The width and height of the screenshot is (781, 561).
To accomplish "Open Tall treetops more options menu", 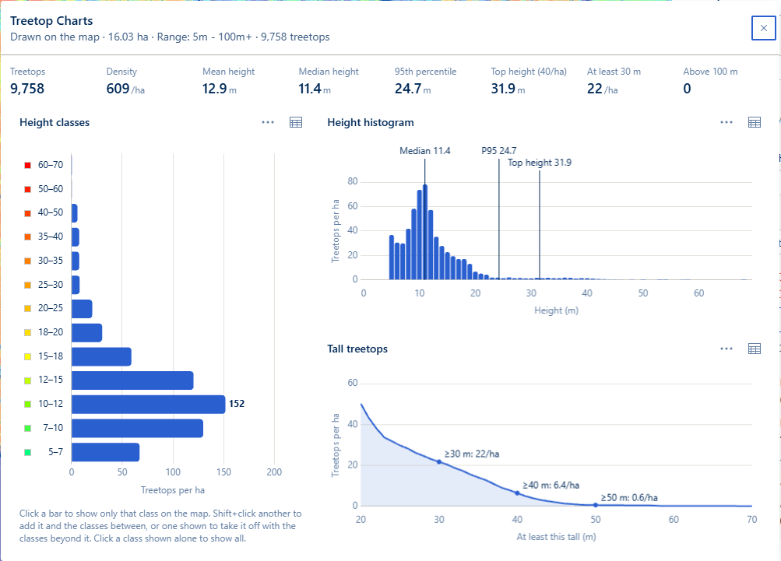I will [x=726, y=349].
